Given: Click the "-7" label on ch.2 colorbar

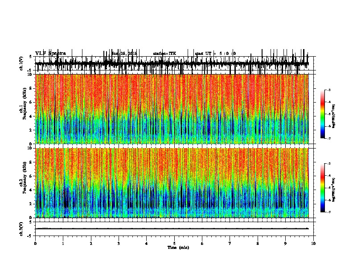Looking at the screenshot, I should 329,212.
